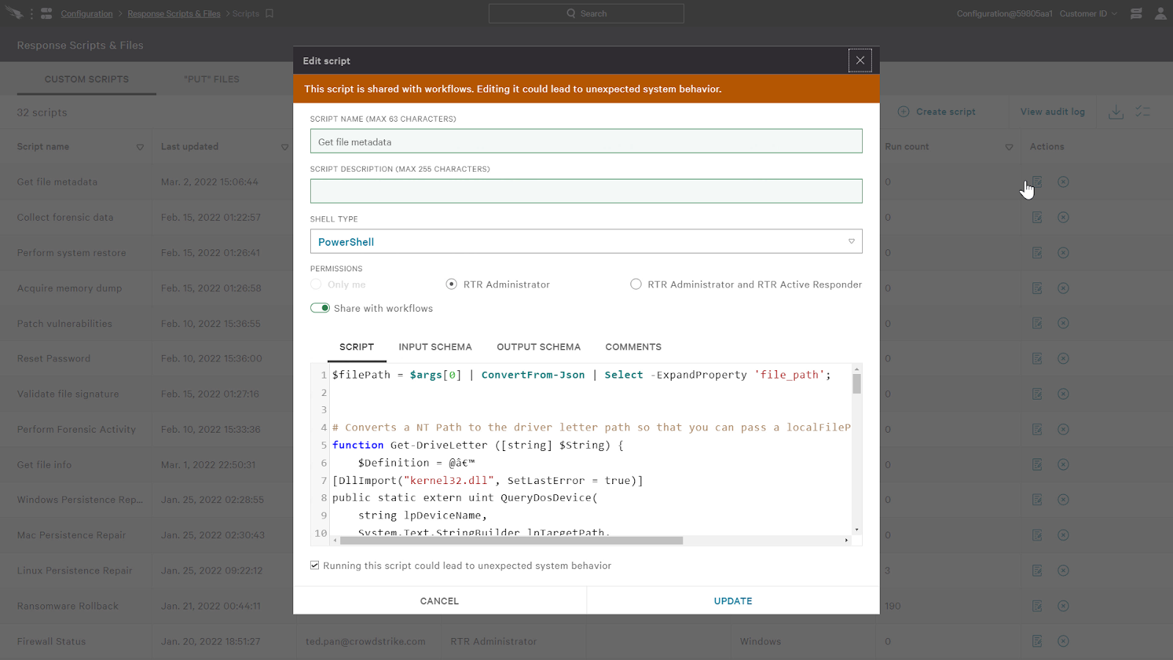
Task: Delete the Perform system restore script
Action: click(x=1063, y=253)
